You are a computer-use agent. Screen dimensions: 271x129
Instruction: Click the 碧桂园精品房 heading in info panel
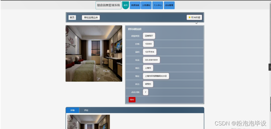(135, 29)
